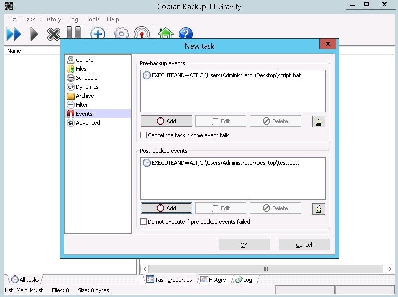The image size is (398, 297).
Task: Run all tasks with double-arrow icon
Action: pyautogui.click(x=13, y=34)
